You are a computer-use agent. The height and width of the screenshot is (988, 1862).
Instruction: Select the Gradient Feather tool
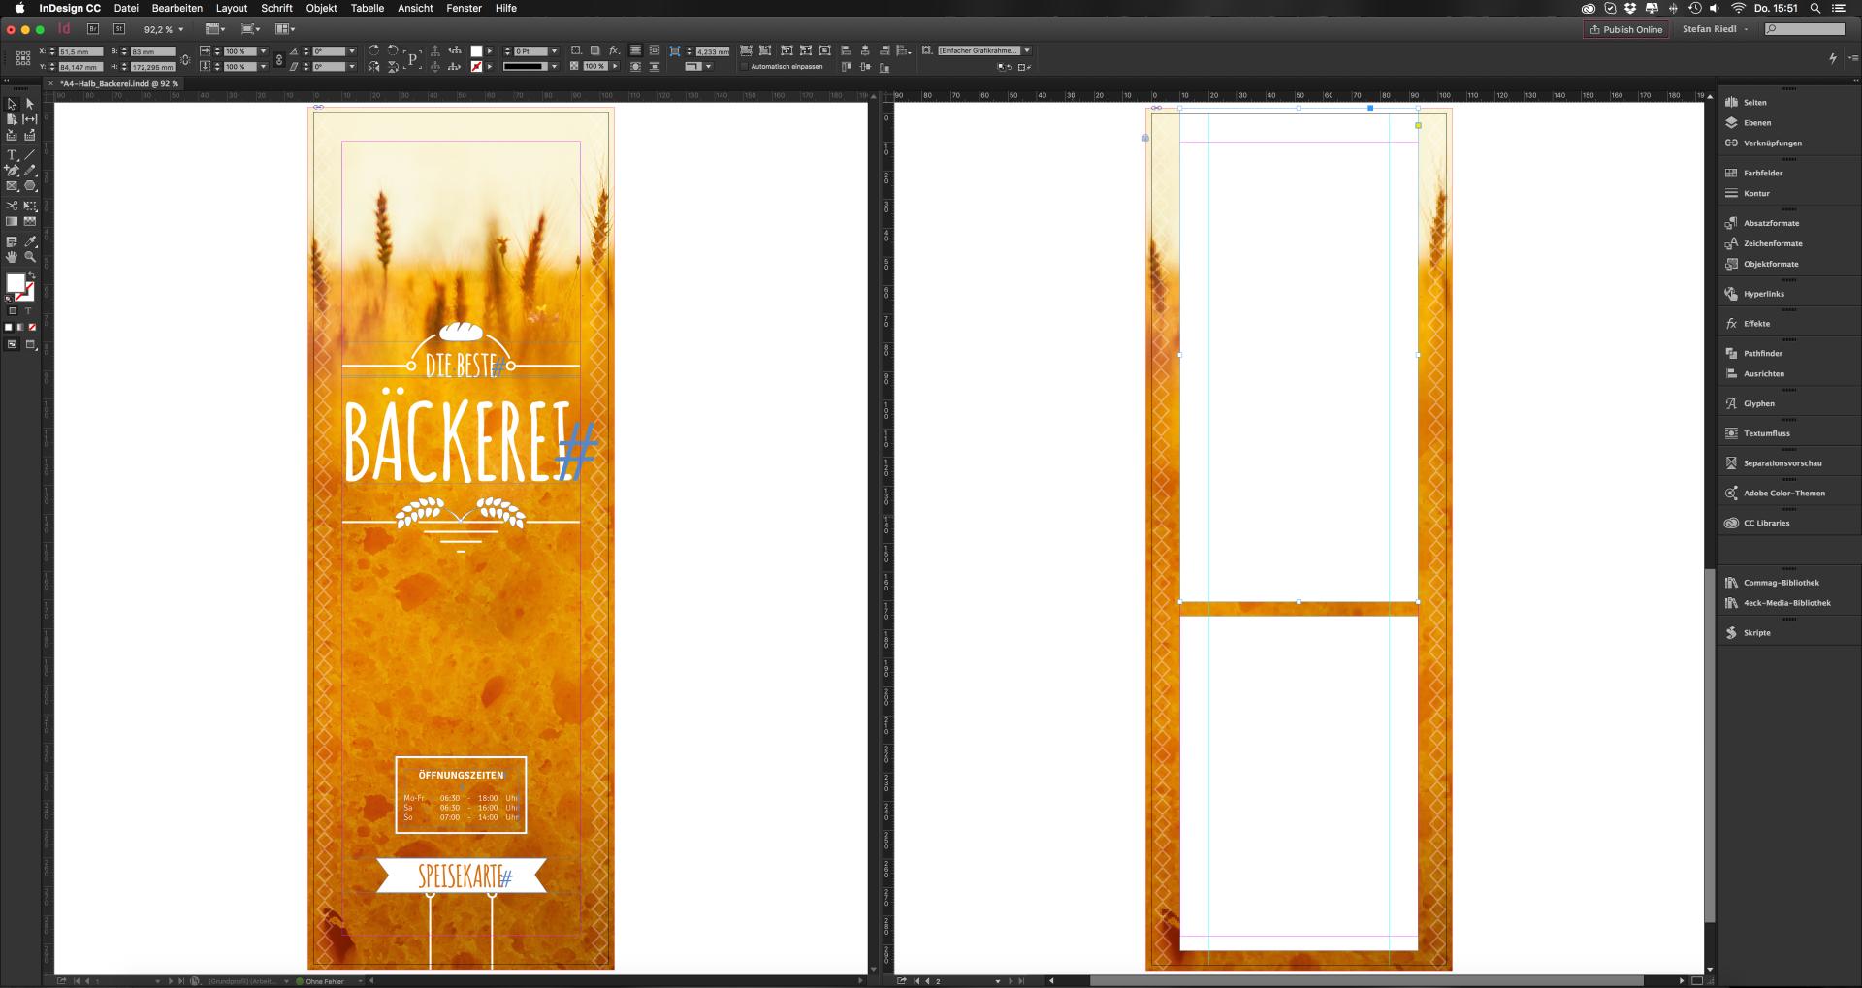(30, 222)
